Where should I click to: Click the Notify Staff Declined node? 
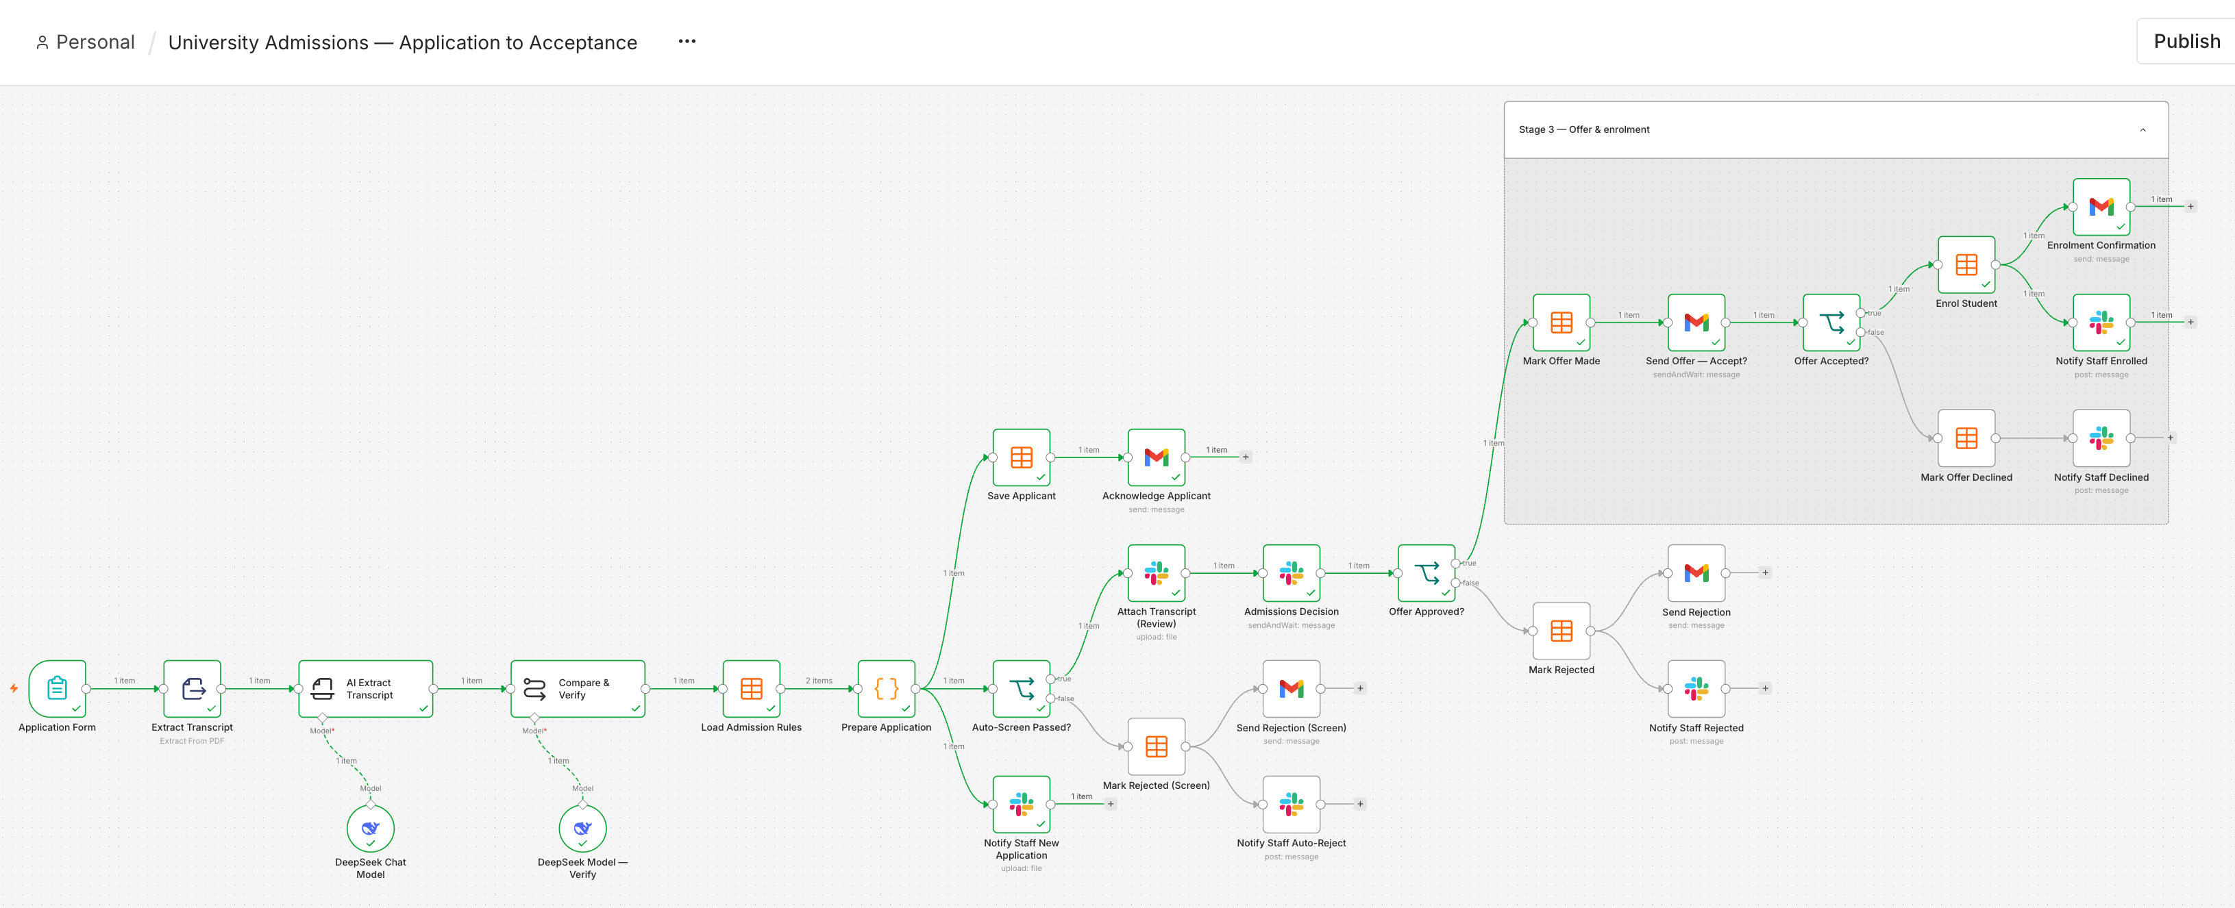click(x=2101, y=438)
